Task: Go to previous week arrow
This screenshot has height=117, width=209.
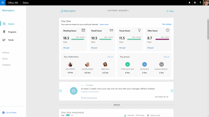Action: pos(107,11)
